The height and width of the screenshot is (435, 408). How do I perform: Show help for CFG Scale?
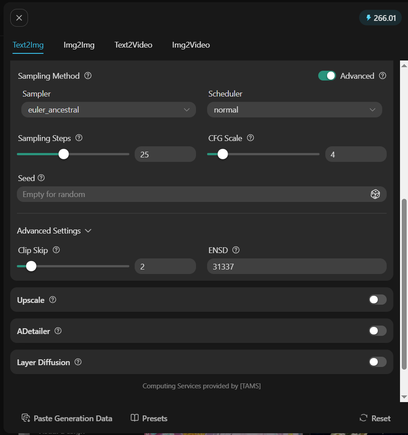point(250,138)
